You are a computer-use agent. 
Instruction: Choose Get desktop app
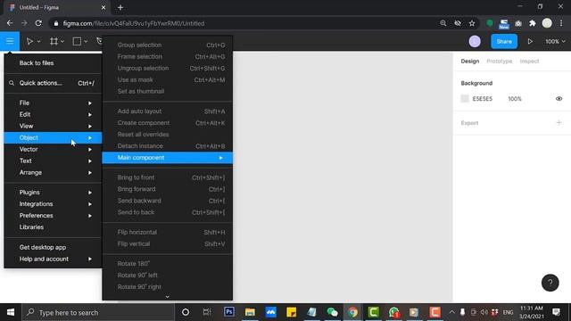[53, 247]
